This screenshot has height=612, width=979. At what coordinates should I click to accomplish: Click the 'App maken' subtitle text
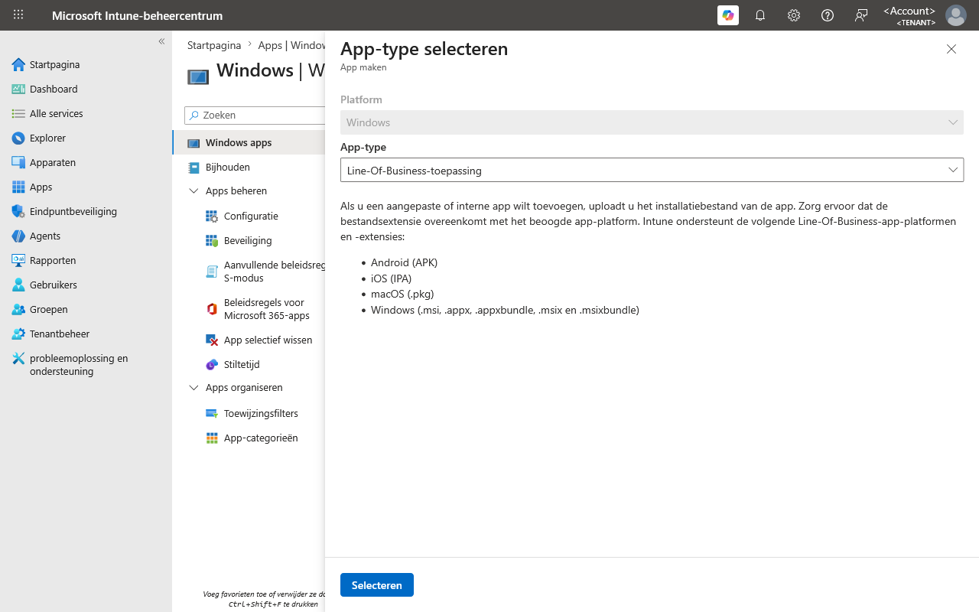363,67
